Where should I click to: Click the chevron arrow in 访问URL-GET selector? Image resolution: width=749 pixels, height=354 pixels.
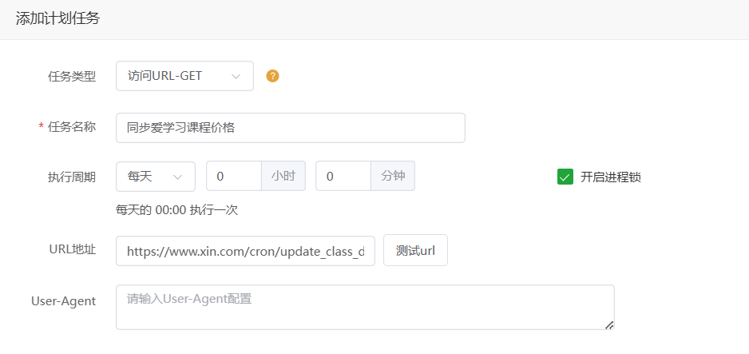pos(236,77)
